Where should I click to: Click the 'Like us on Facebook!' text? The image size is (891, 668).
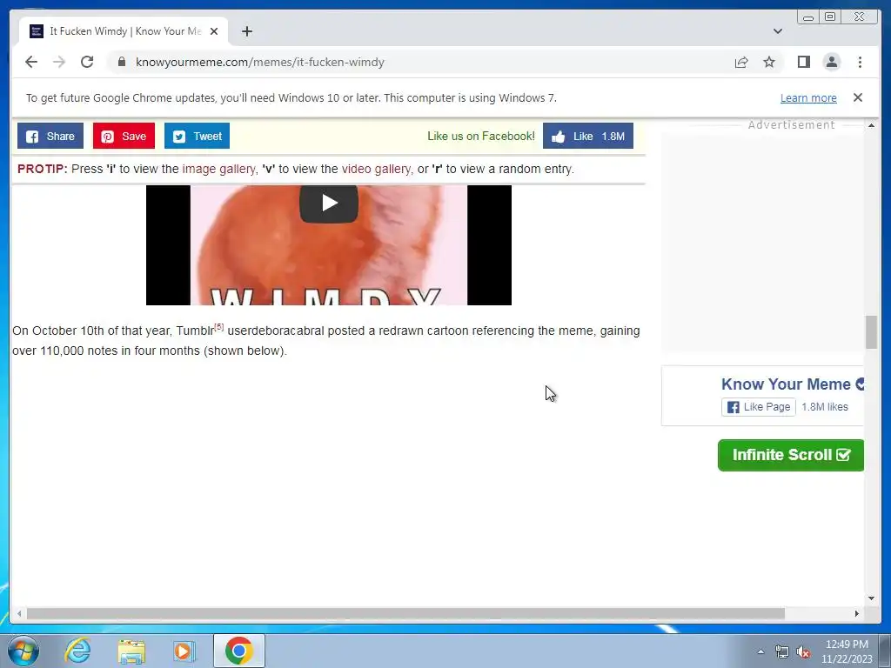(480, 136)
